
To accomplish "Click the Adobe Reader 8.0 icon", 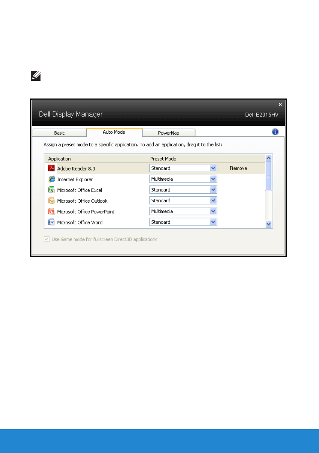I will coord(51,168).
